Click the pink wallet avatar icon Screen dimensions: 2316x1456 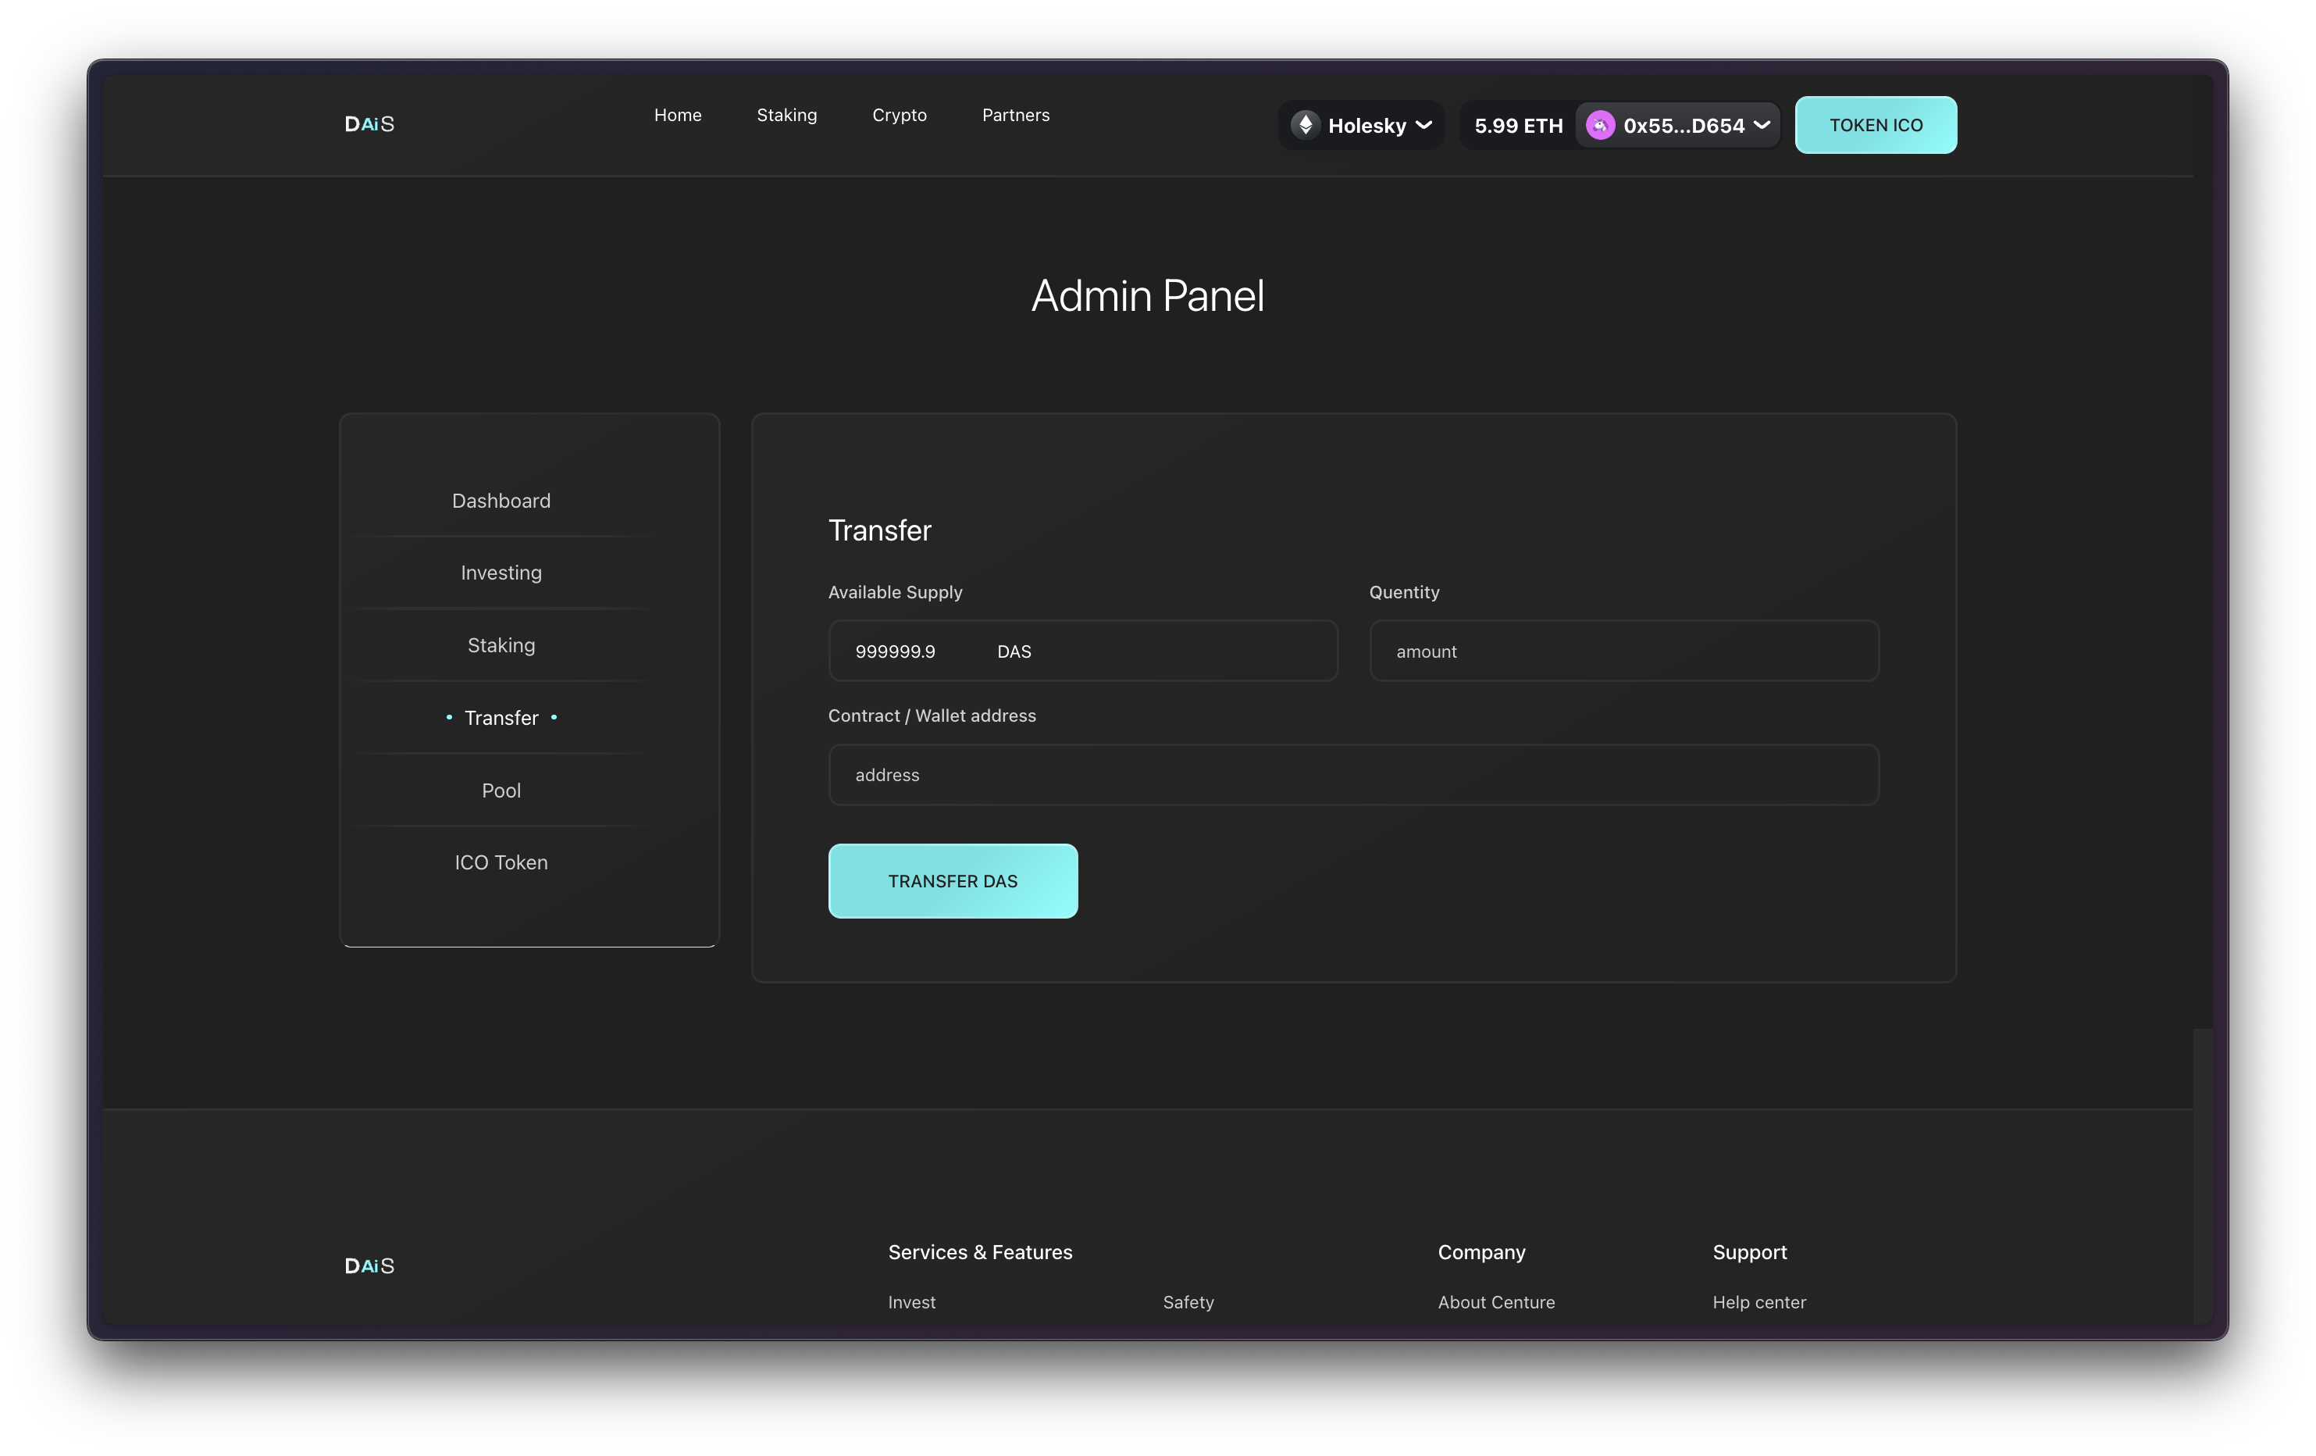pyautogui.click(x=1599, y=125)
